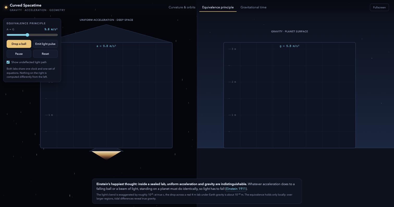
Task: Click the A = G acceleration slider handle
Action: (27, 35)
